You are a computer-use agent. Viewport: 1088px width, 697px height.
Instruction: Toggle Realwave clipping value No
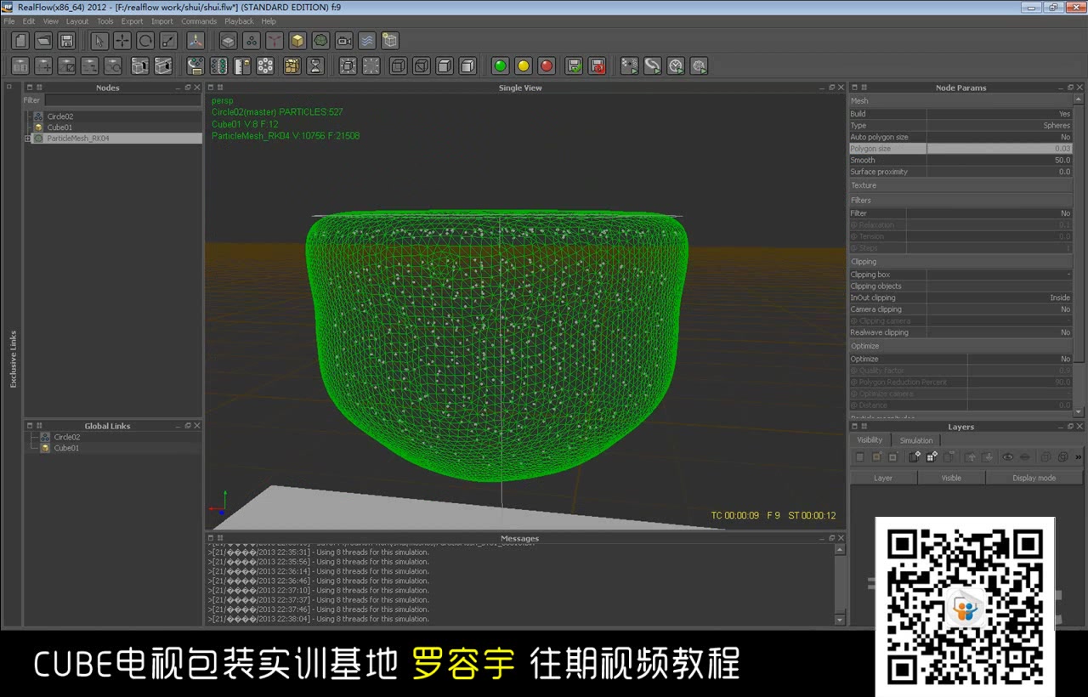999,332
